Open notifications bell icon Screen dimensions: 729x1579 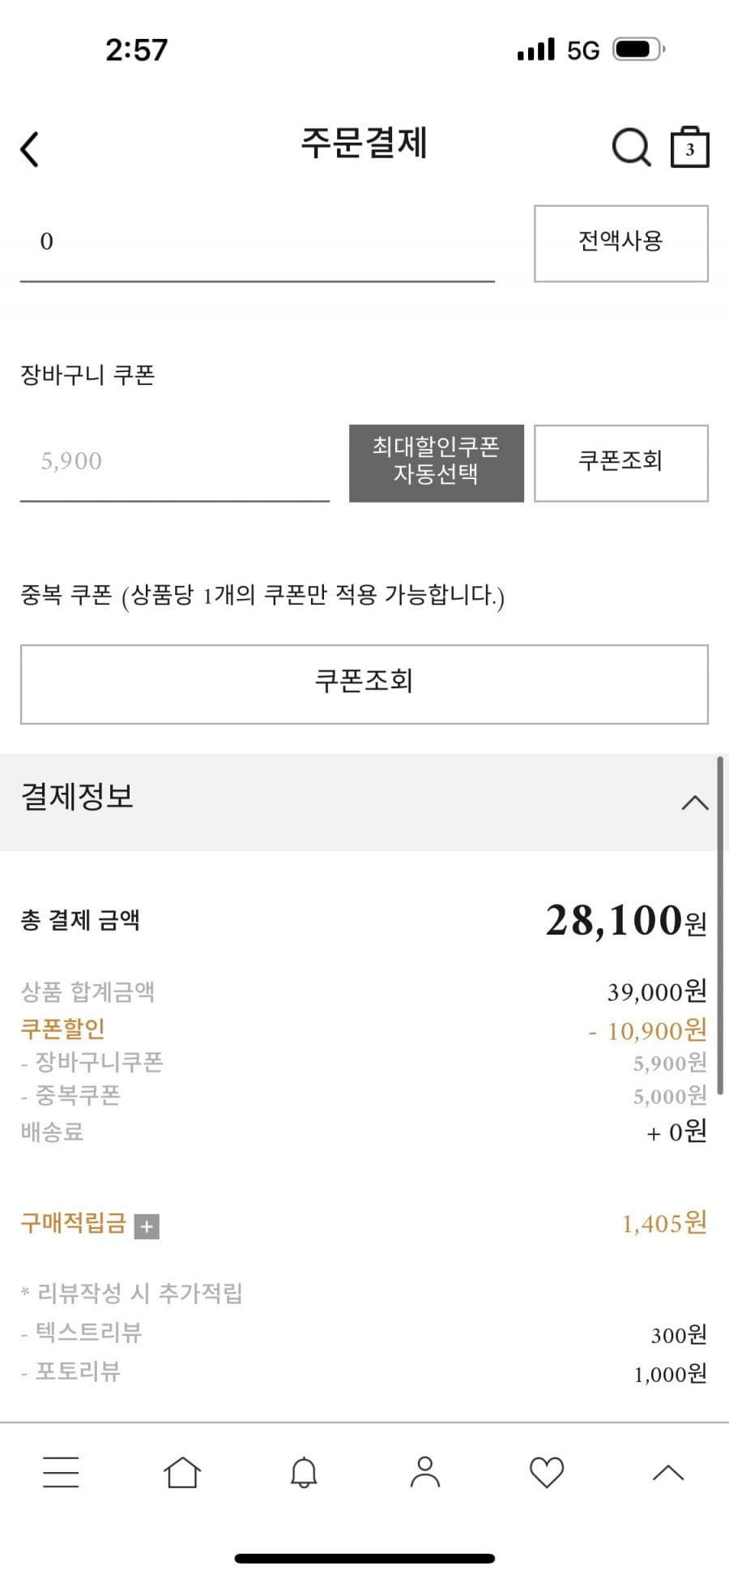pyautogui.click(x=304, y=1472)
